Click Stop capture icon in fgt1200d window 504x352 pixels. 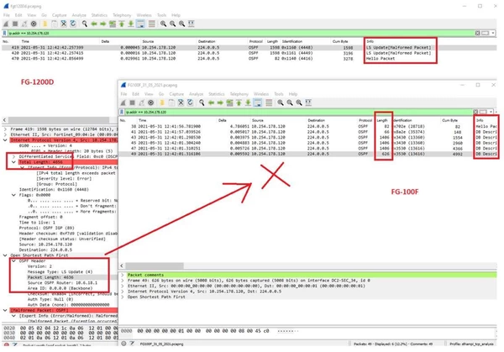(x=15, y=24)
